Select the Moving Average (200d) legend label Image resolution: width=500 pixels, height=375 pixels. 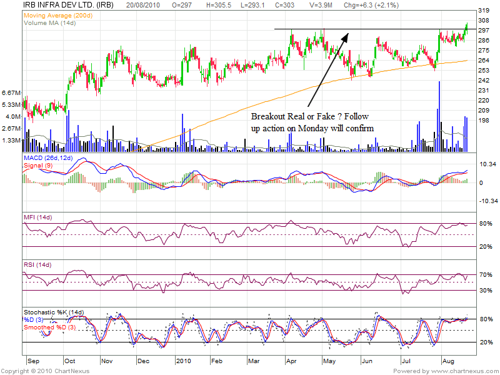(x=59, y=14)
